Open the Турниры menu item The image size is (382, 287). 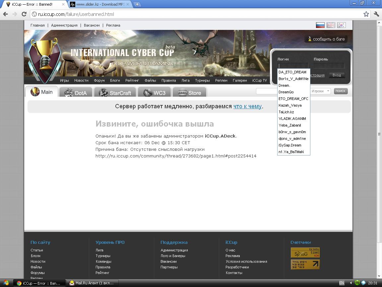[x=202, y=80]
